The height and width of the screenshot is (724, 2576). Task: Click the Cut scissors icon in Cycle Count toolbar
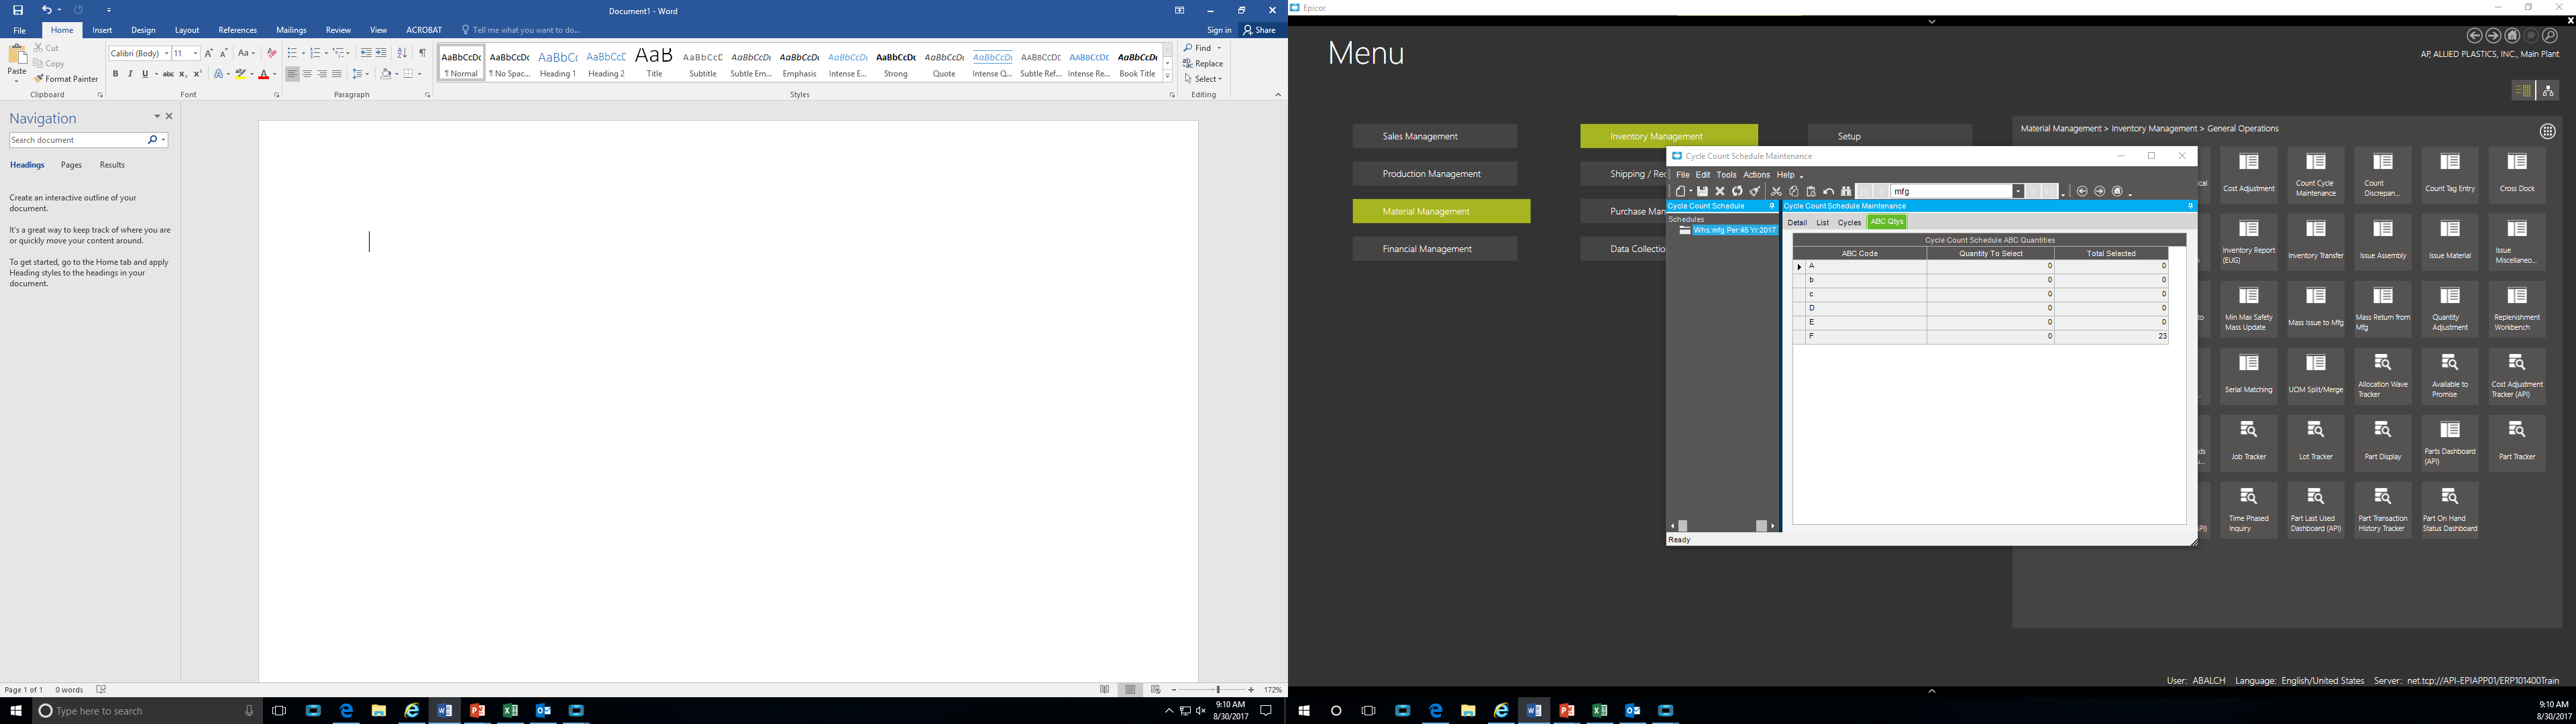pos(1776,191)
